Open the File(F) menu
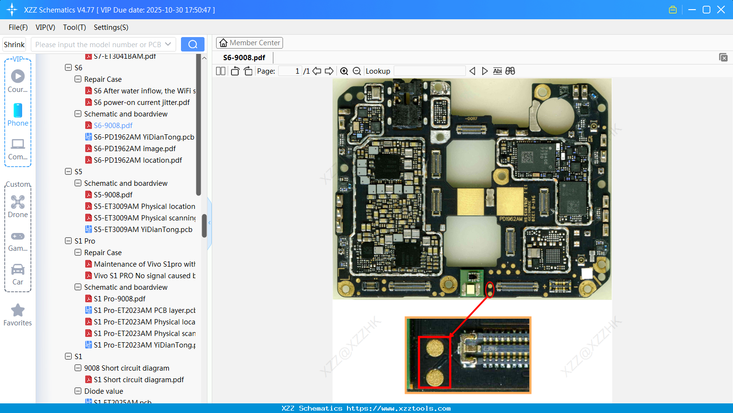Screen dimensions: 733x413 coord(18,27)
